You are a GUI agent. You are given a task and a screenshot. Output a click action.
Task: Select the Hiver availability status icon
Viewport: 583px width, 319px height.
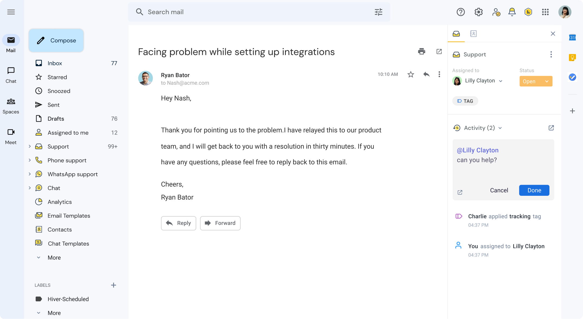(496, 12)
